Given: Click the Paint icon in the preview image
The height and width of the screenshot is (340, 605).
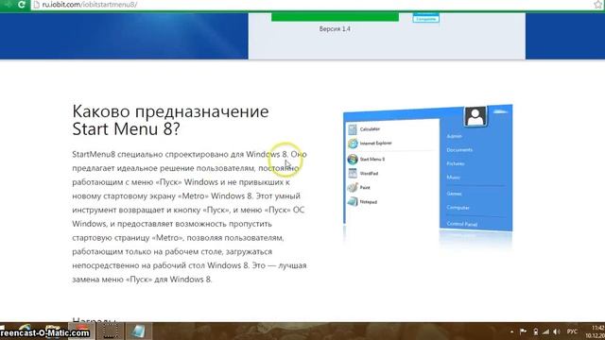Looking at the screenshot, I should pos(353,188).
